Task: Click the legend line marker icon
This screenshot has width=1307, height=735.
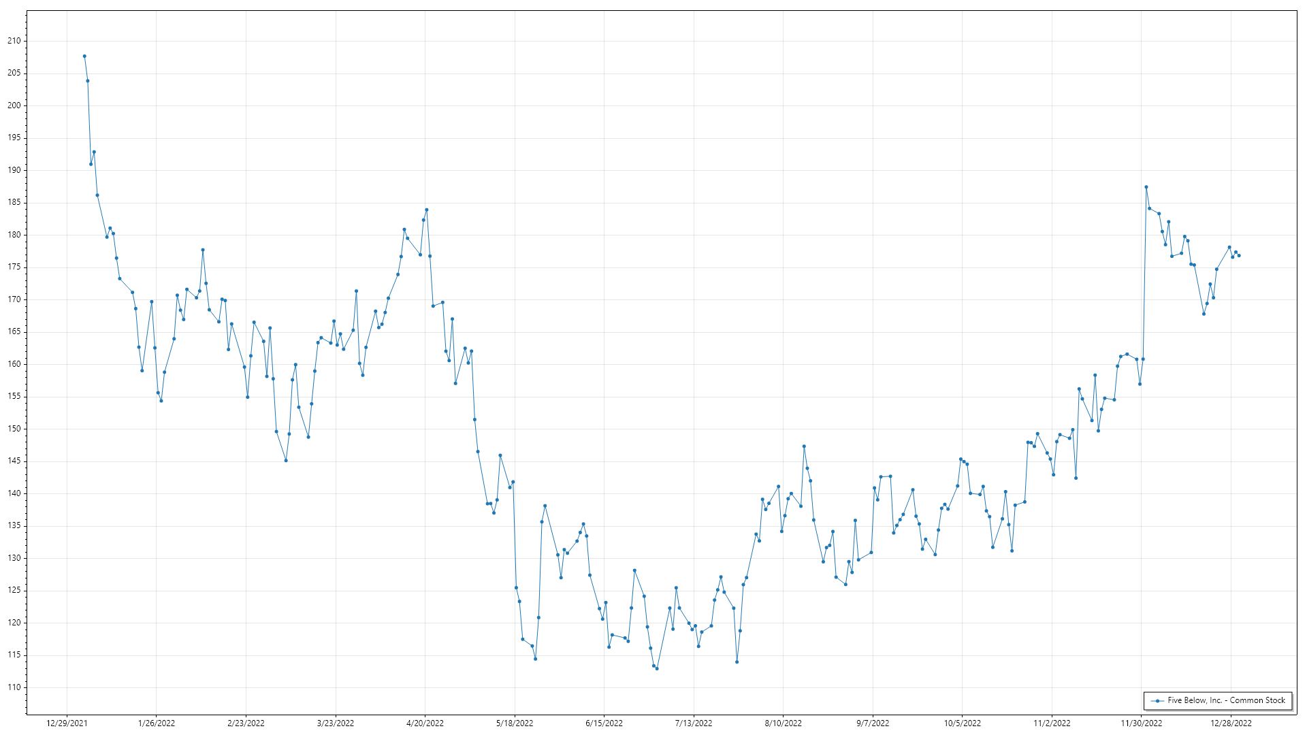Action: point(1157,700)
